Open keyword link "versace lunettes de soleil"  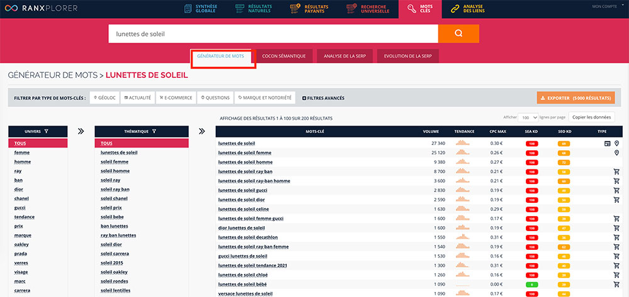(x=245, y=294)
